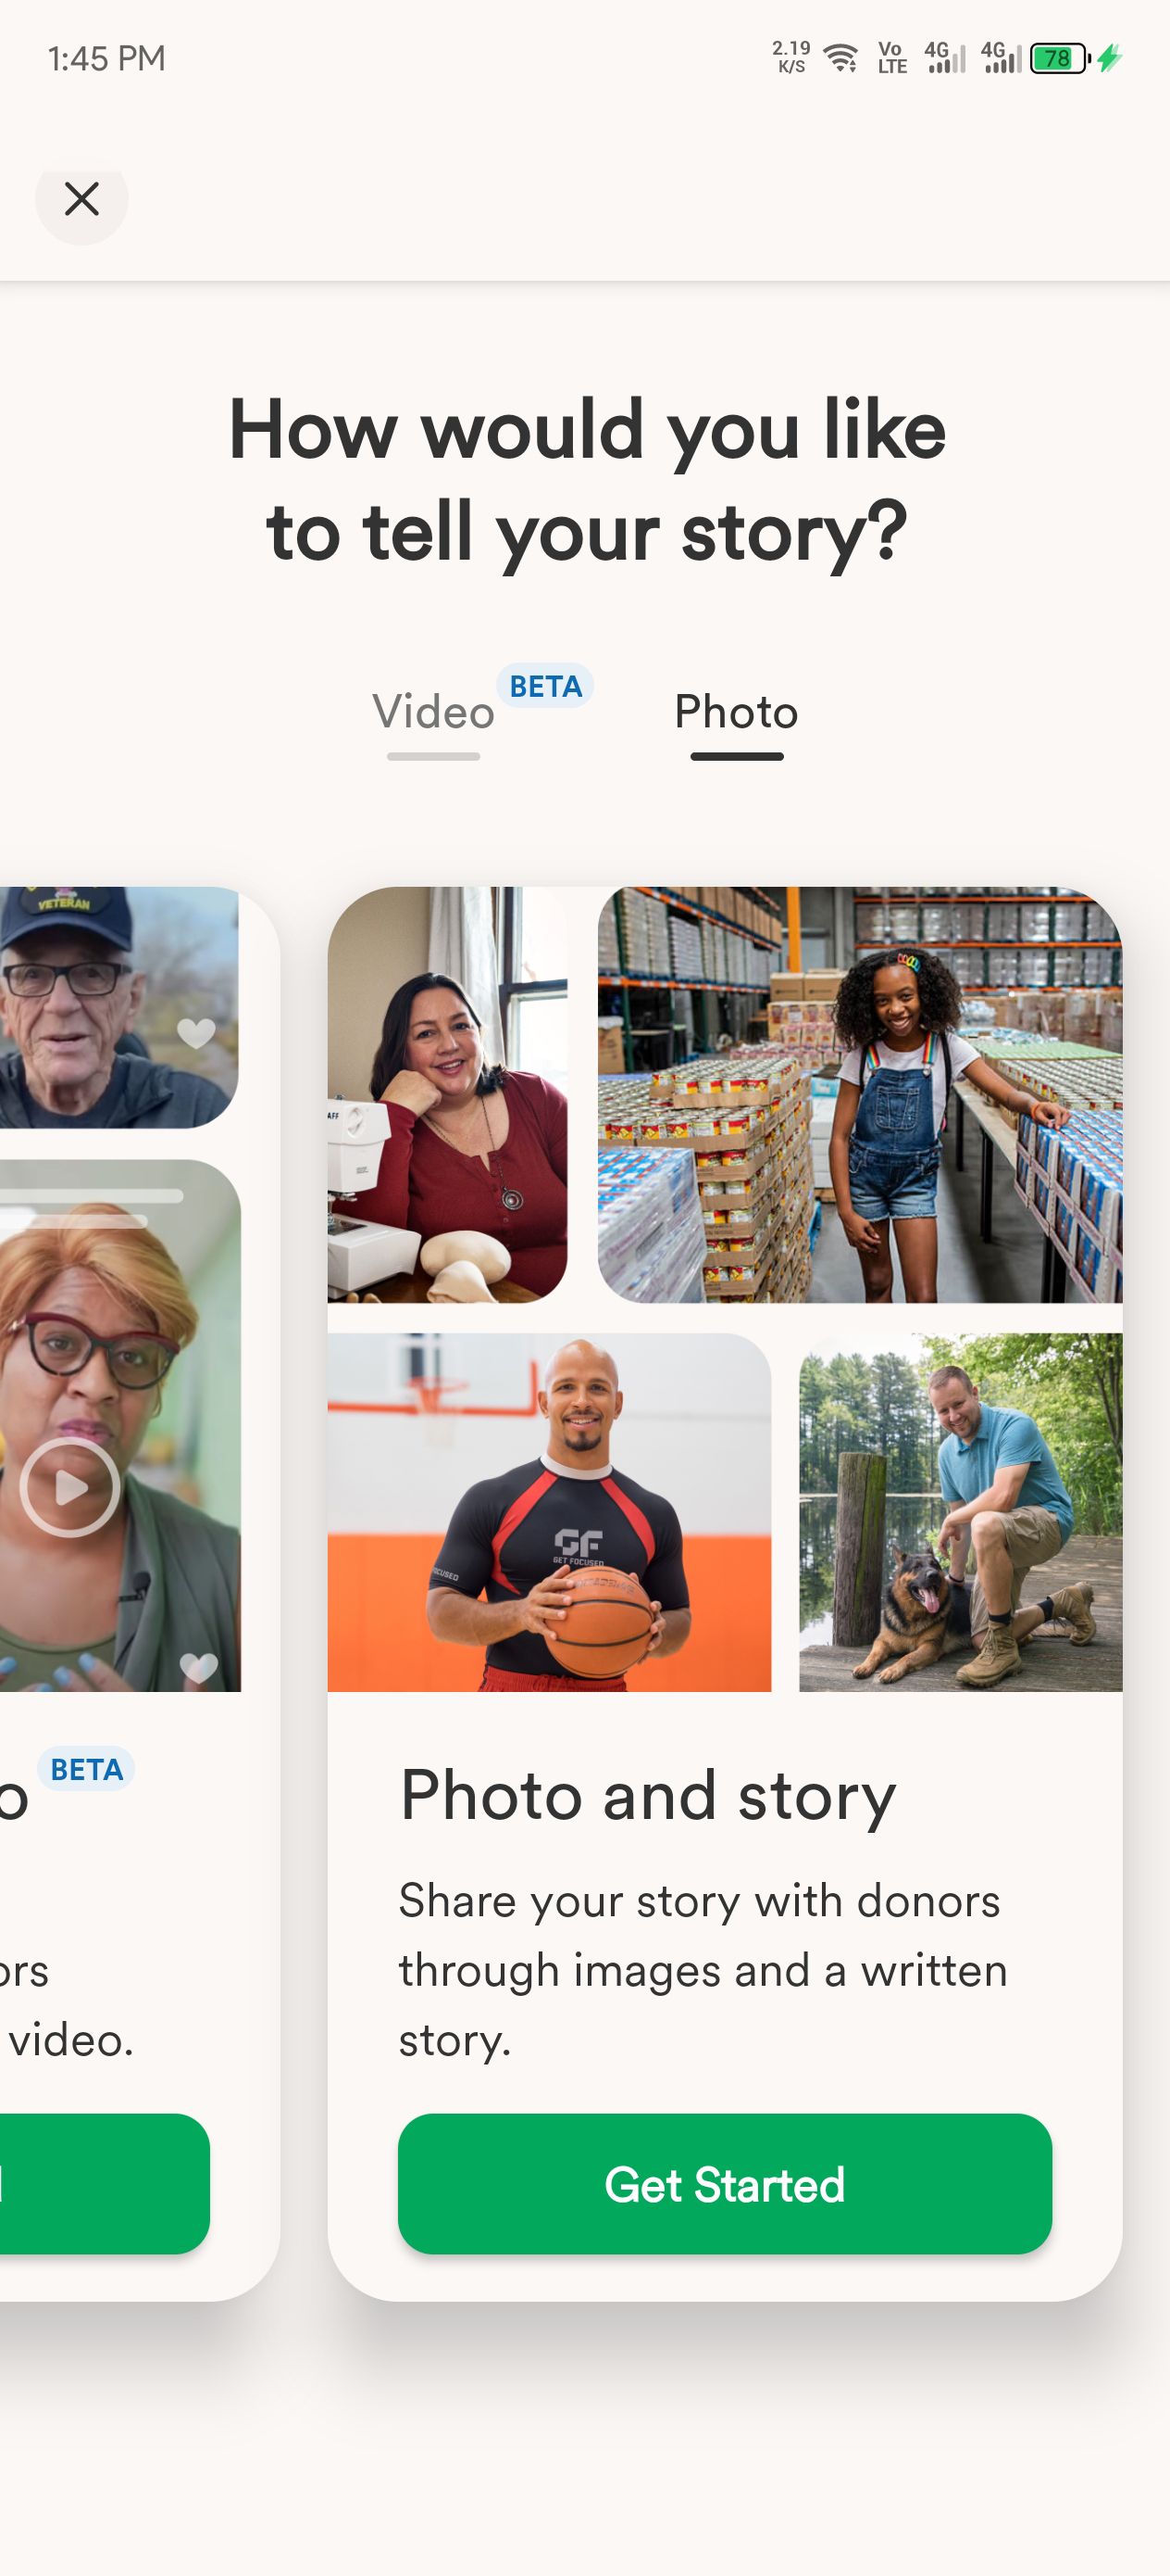Select the Photo tab

737,713
